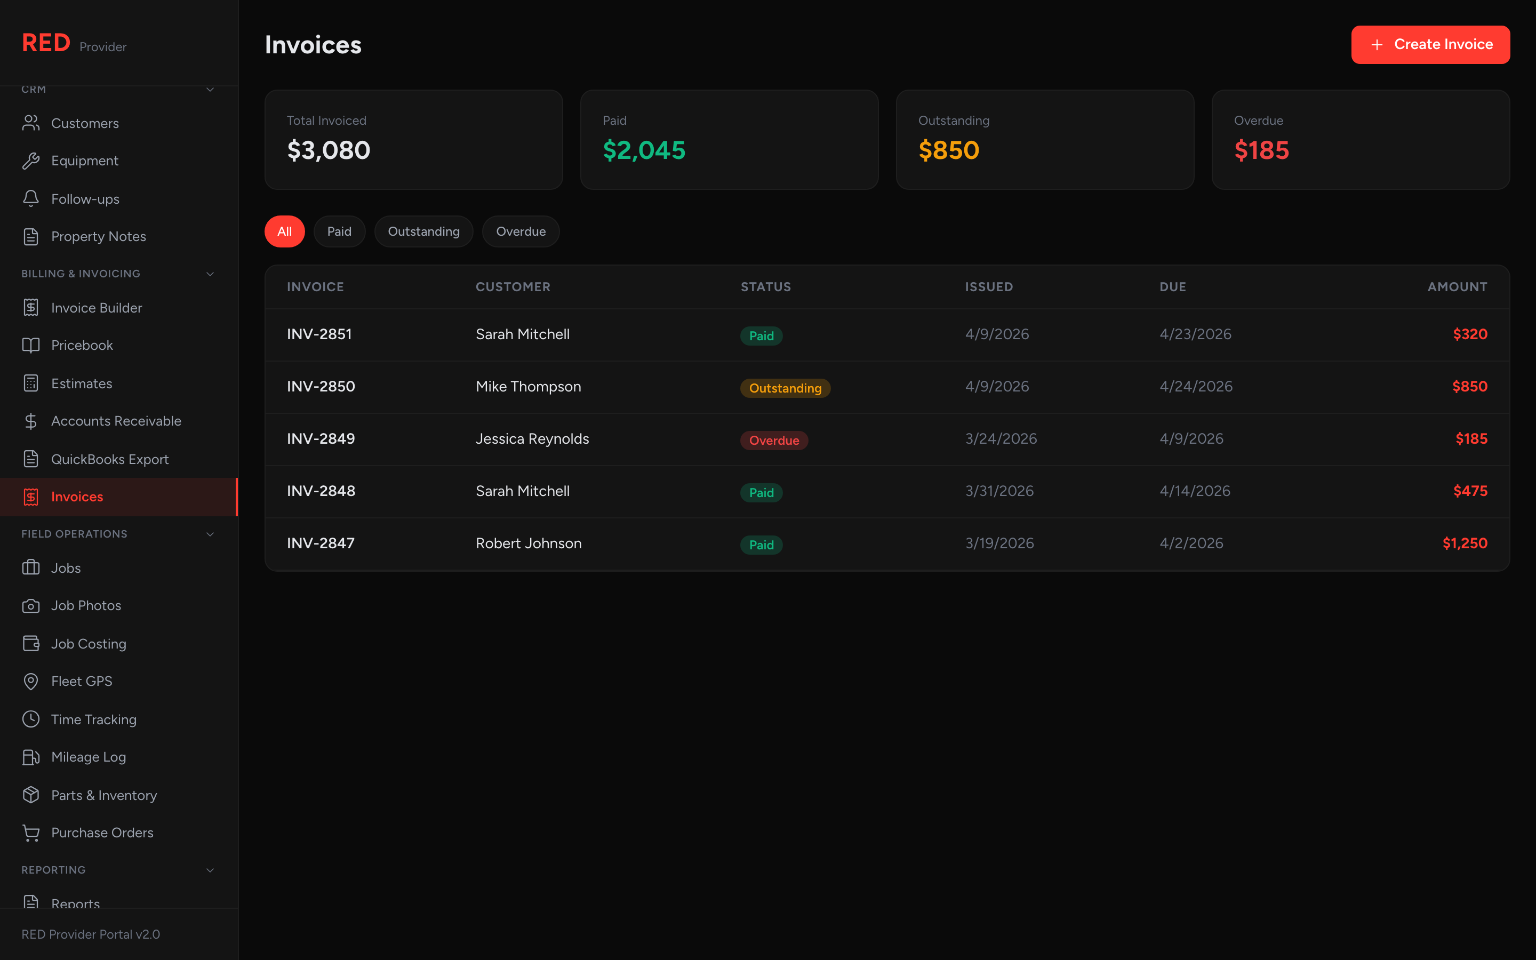
Task: Collapse the CRM section chevron
Action: click(x=210, y=90)
